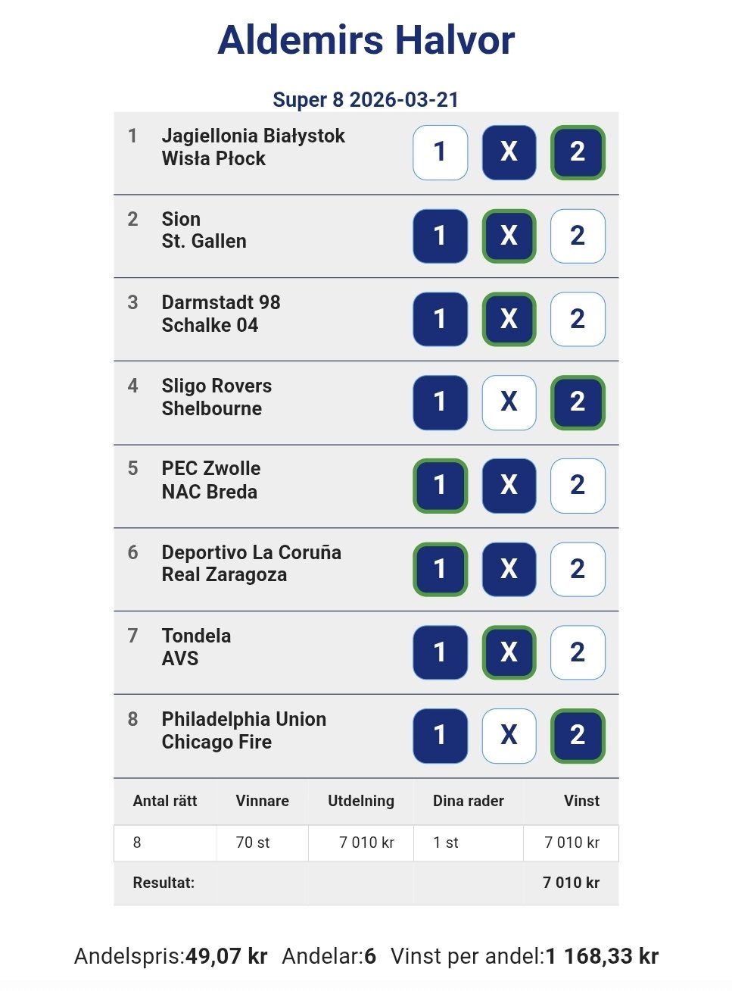Select outcome 2 for PEC Zwolle vs NAC Breda

[x=578, y=486]
